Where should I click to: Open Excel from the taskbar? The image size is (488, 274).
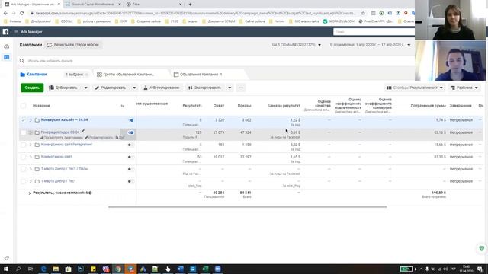click(x=205, y=269)
